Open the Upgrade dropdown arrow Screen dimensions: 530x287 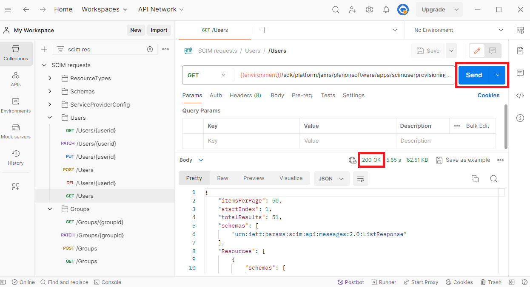(x=457, y=9)
